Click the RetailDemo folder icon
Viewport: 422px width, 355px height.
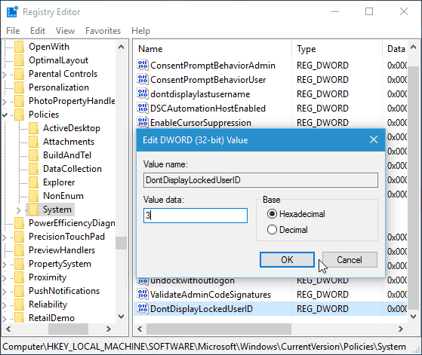[20, 317]
